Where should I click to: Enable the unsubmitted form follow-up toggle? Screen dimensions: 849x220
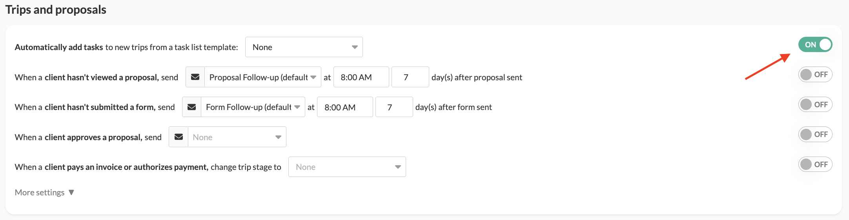[815, 105]
